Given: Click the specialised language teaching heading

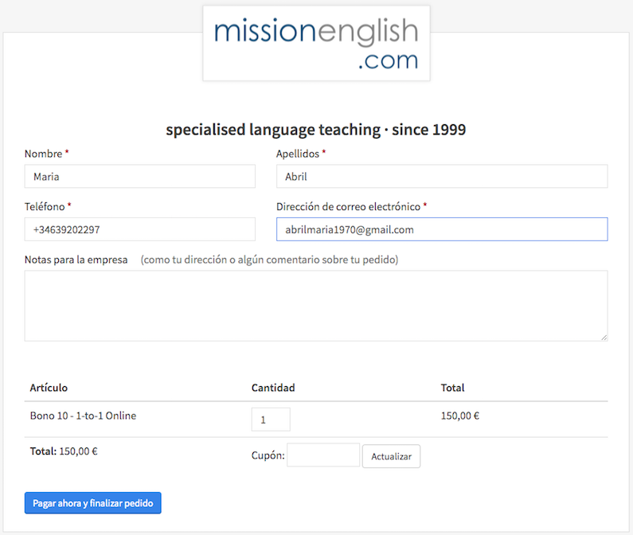Looking at the screenshot, I should [315, 130].
